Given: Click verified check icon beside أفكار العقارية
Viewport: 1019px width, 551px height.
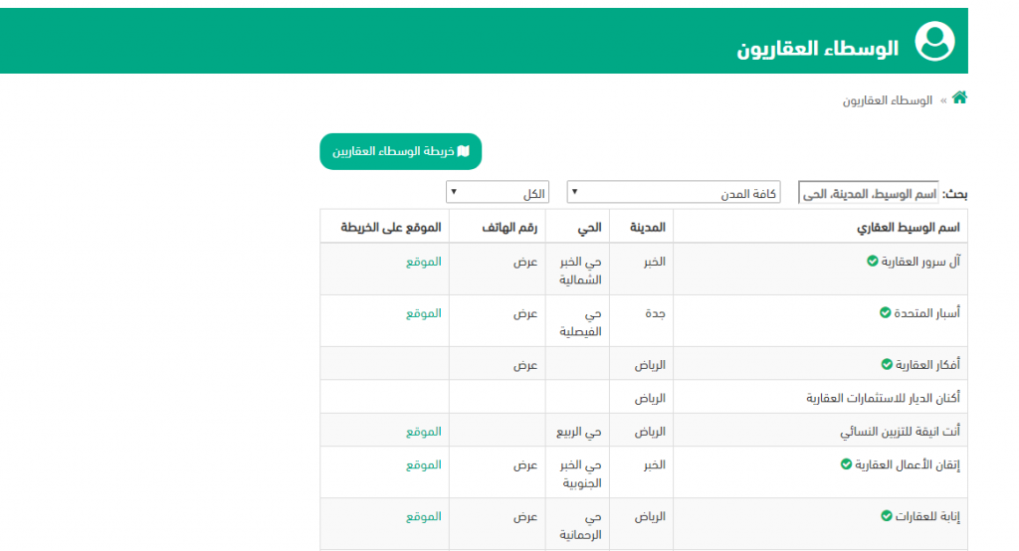Looking at the screenshot, I should [x=887, y=365].
